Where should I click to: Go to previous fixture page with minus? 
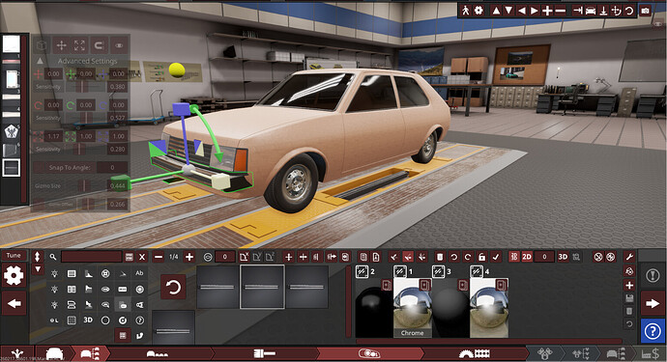point(159,257)
